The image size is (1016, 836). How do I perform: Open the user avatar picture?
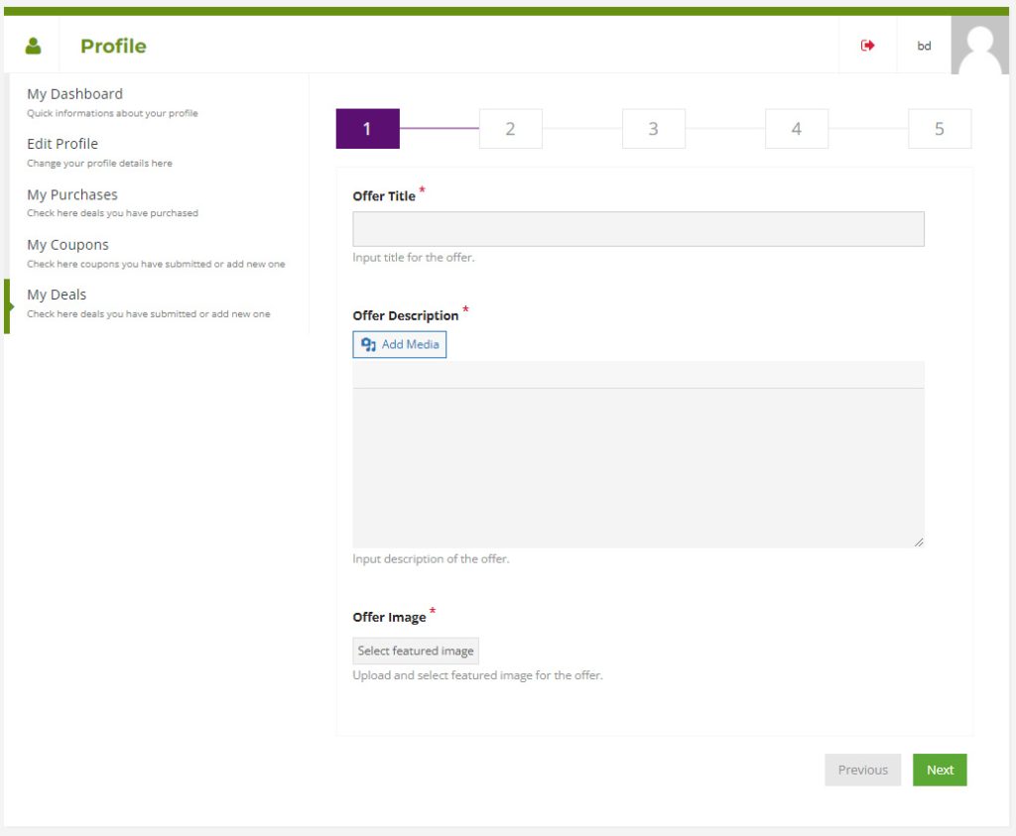(979, 46)
